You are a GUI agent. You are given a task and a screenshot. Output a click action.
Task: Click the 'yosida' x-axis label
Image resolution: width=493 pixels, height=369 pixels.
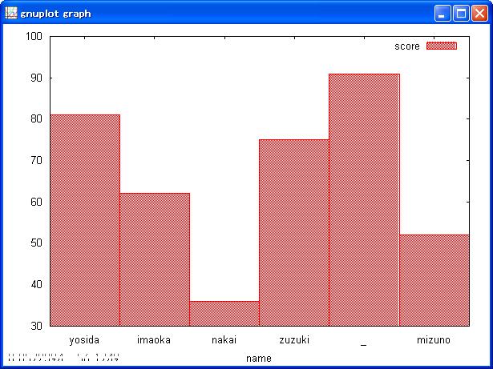(85, 340)
